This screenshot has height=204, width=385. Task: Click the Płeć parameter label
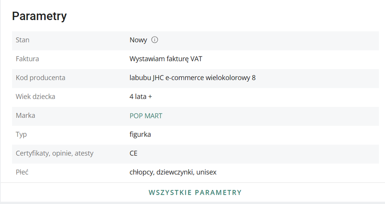tap(22, 172)
